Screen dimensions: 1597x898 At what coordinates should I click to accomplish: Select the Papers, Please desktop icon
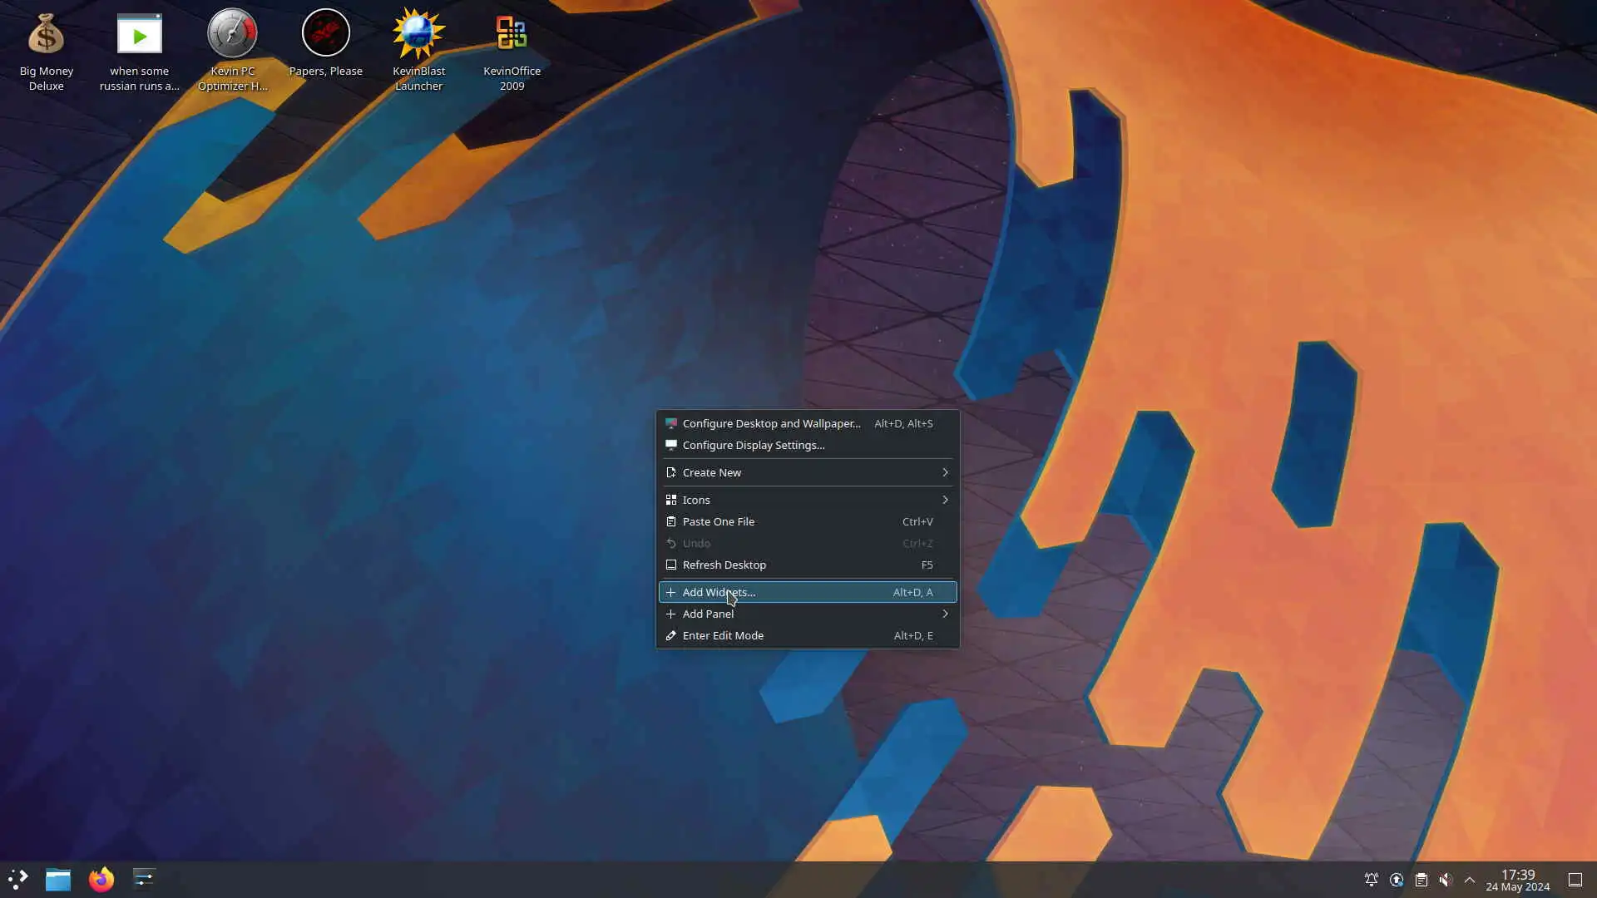325,34
